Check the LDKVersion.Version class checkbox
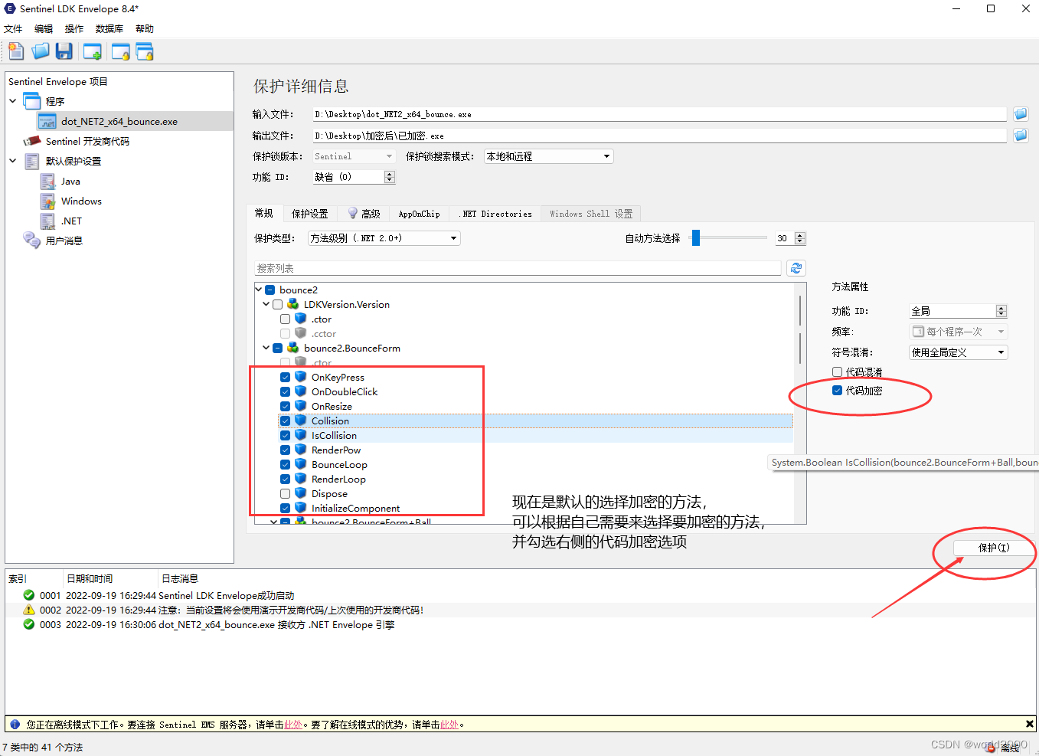This screenshot has width=1039, height=756. 277,304
